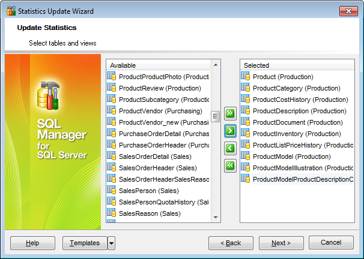Select PurchaseOrderHeader row

point(158,145)
